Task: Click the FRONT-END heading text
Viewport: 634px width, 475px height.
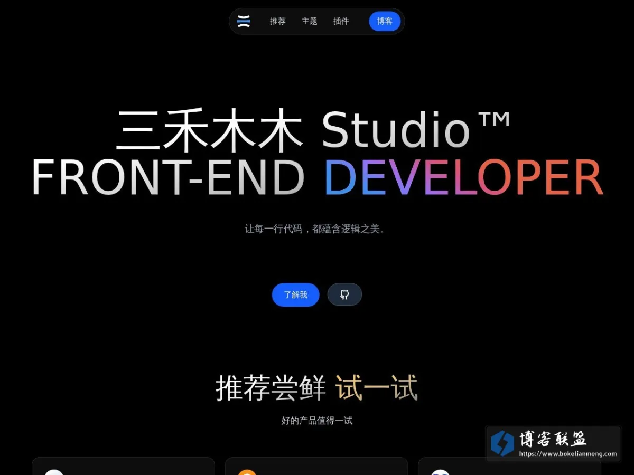Action: (x=168, y=177)
